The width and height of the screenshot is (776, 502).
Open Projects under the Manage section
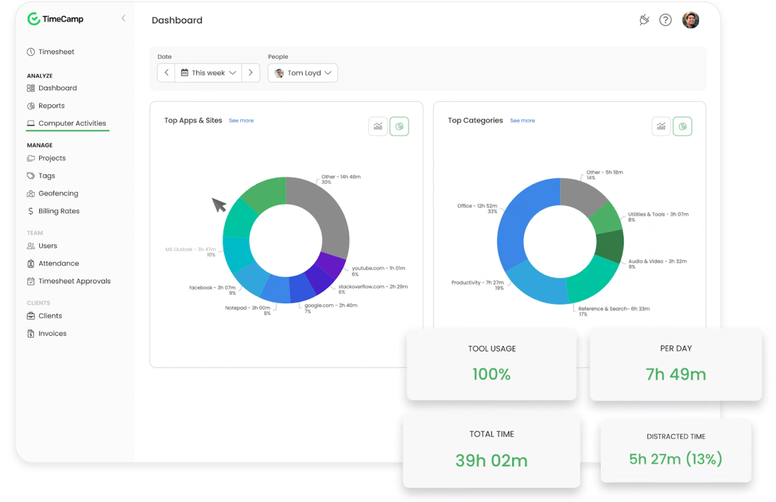pyautogui.click(x=52, y=158)
